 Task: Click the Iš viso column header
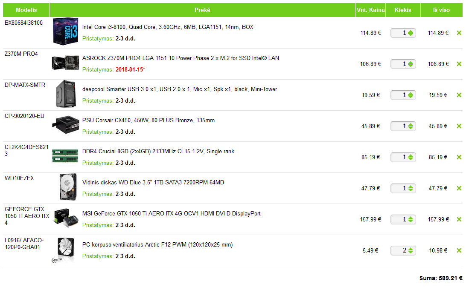point(442,10)
